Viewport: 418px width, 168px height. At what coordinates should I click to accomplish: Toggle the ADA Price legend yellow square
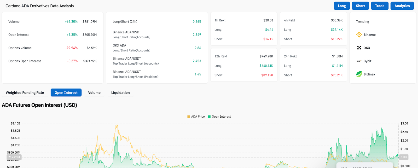(x=189, y=117)
